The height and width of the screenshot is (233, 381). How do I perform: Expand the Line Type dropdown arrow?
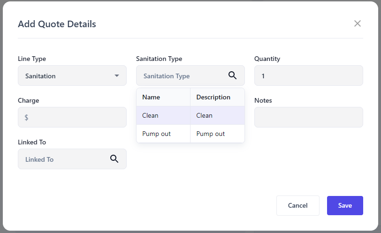[117, 76]
